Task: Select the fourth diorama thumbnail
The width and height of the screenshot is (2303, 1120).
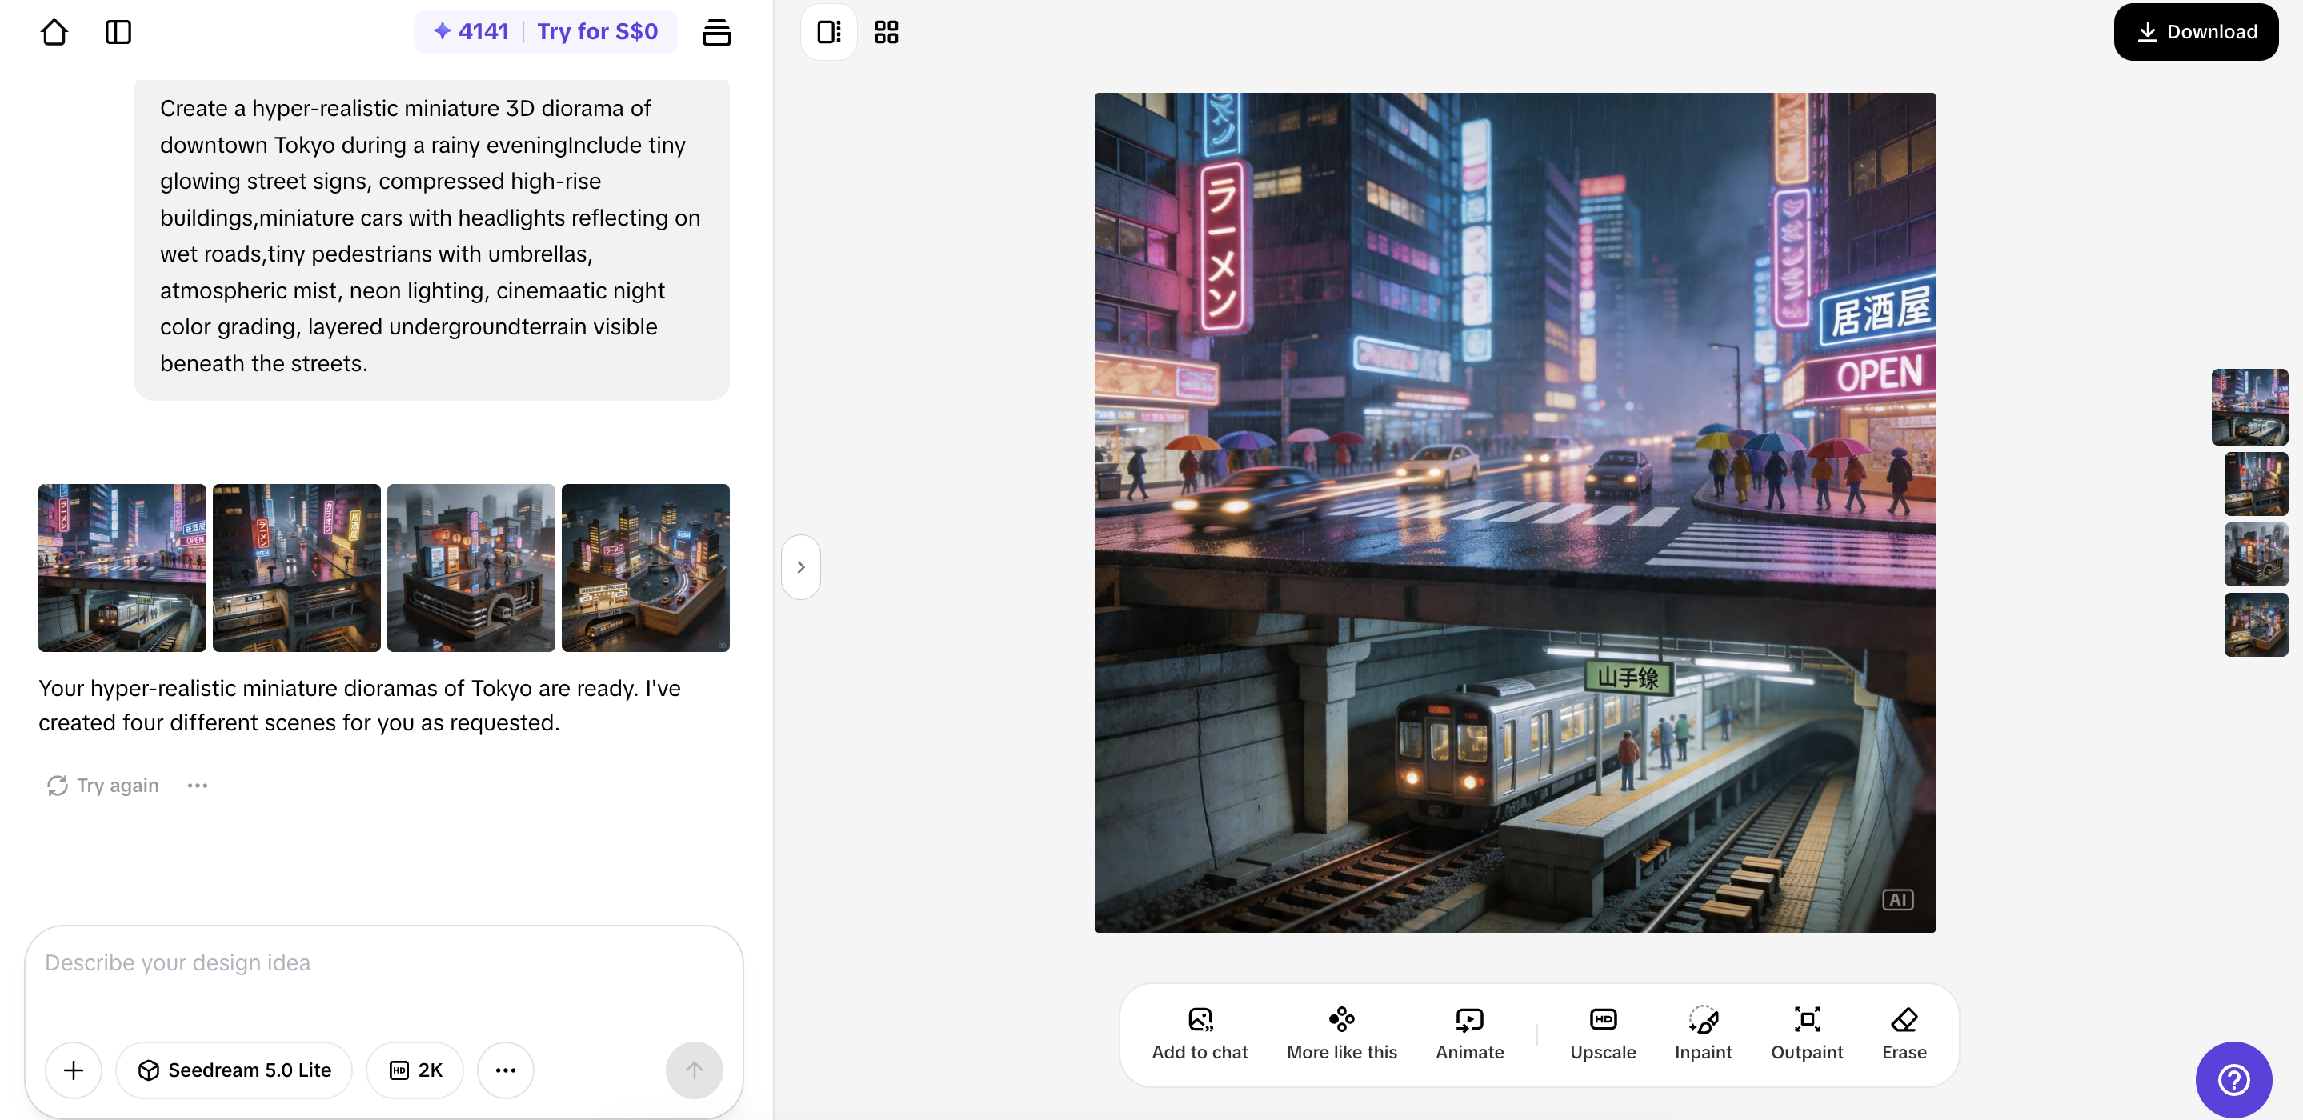Action: click(x=647, y=567)
